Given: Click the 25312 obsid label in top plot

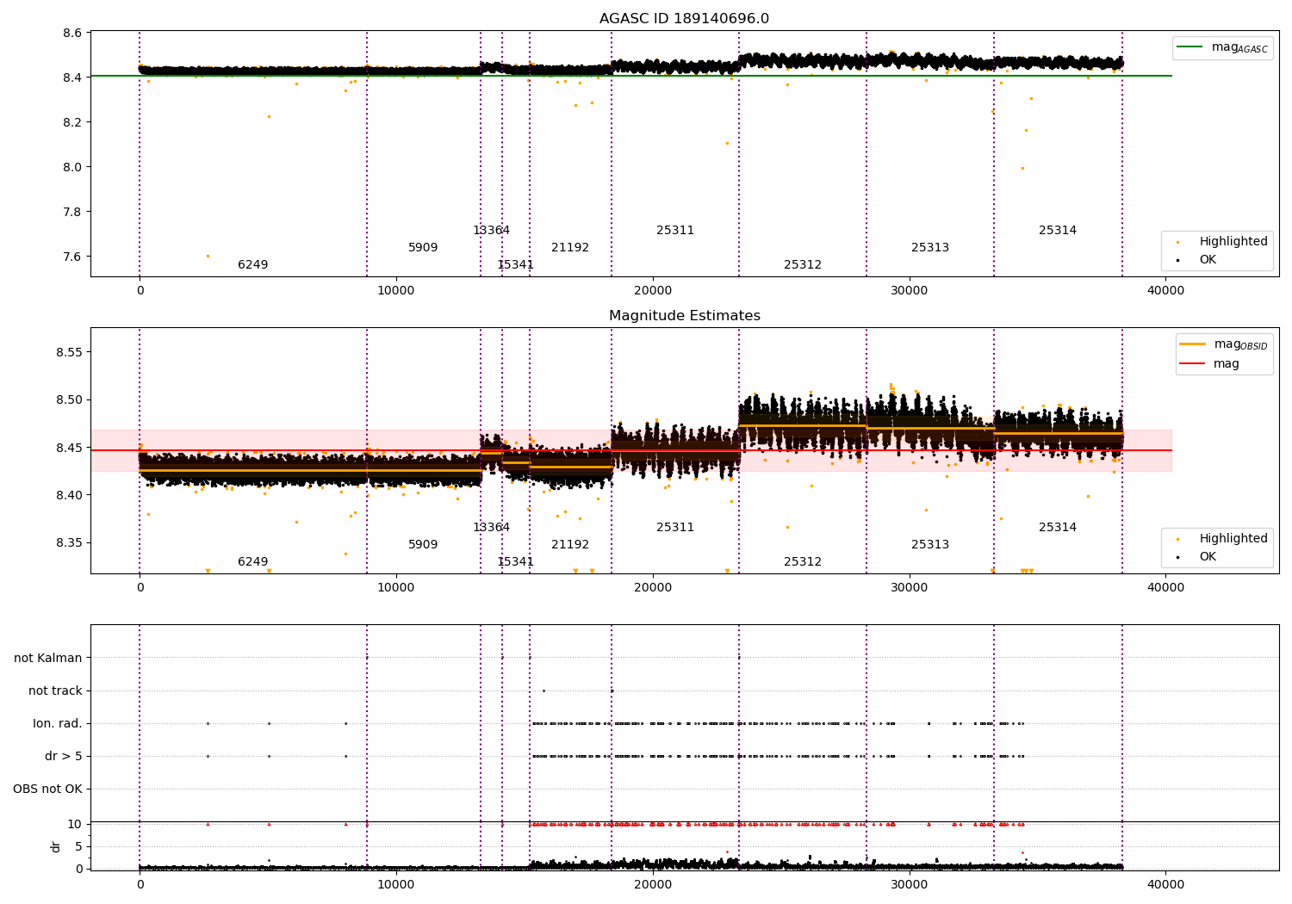Looking at the screenshot, I should point(803,265).
